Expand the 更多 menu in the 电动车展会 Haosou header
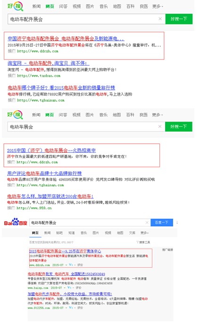 (x=158, y=115)
